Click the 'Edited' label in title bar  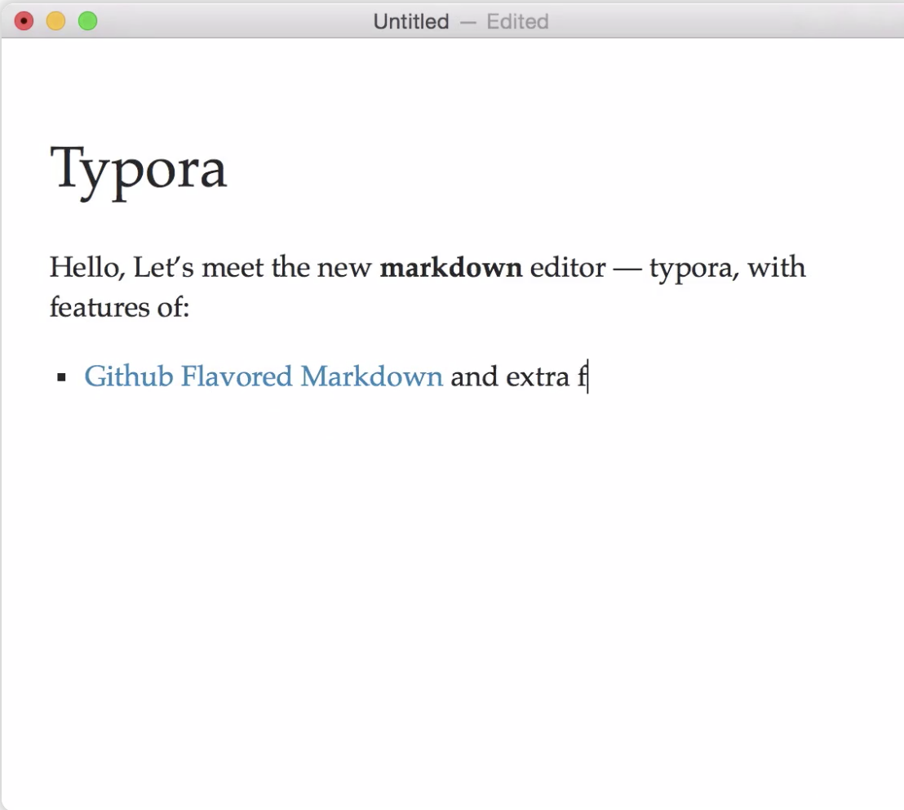tap(517, 22)
